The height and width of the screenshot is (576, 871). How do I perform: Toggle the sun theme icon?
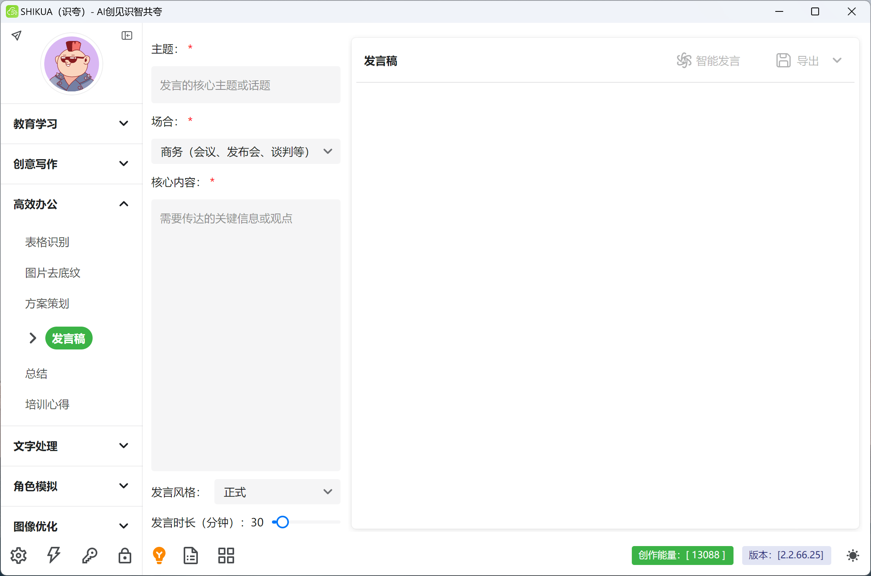point(853,556)
